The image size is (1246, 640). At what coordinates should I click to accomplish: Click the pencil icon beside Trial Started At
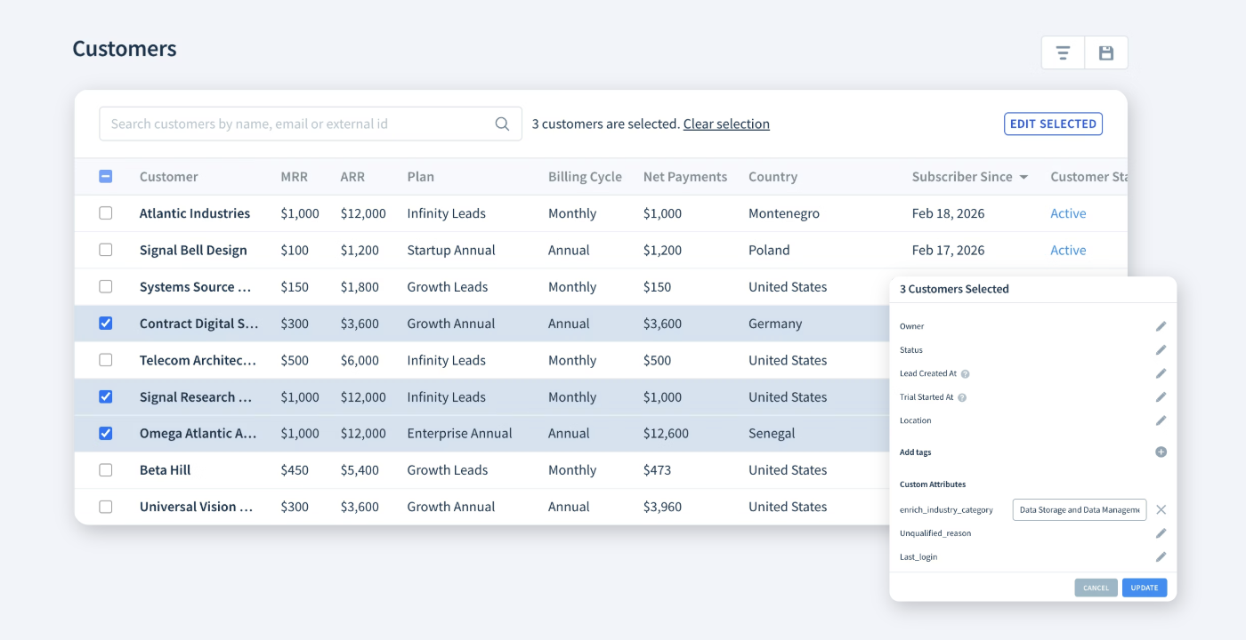click(1160, 396)
